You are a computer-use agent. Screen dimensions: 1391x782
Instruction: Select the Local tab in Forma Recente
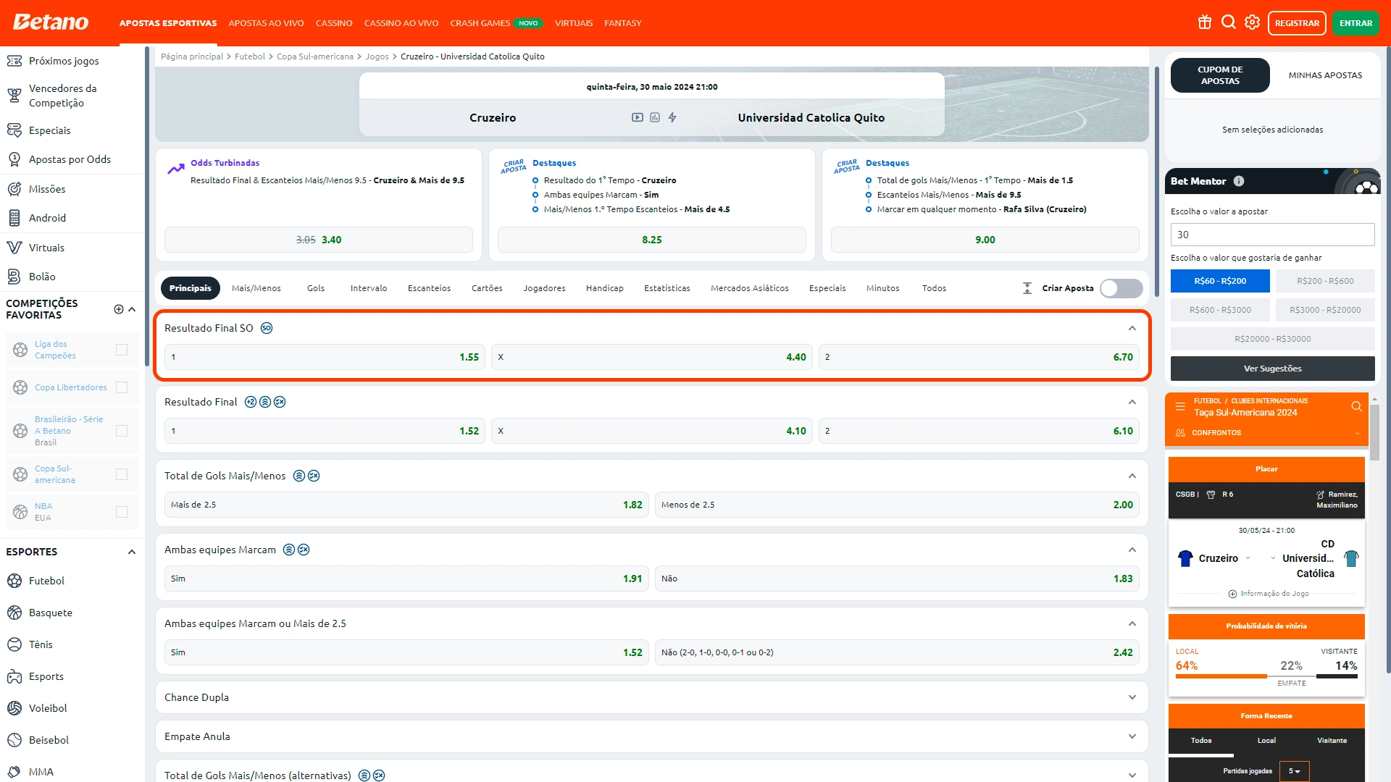coord(1266,741)
